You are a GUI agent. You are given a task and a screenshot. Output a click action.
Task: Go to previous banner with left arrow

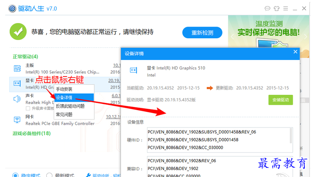coord(232,37)
